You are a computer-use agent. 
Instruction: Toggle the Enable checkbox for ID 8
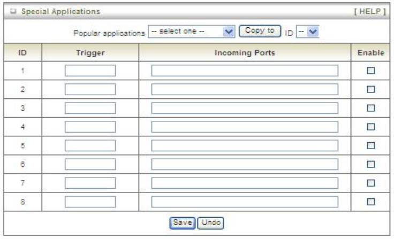(370, 202)
